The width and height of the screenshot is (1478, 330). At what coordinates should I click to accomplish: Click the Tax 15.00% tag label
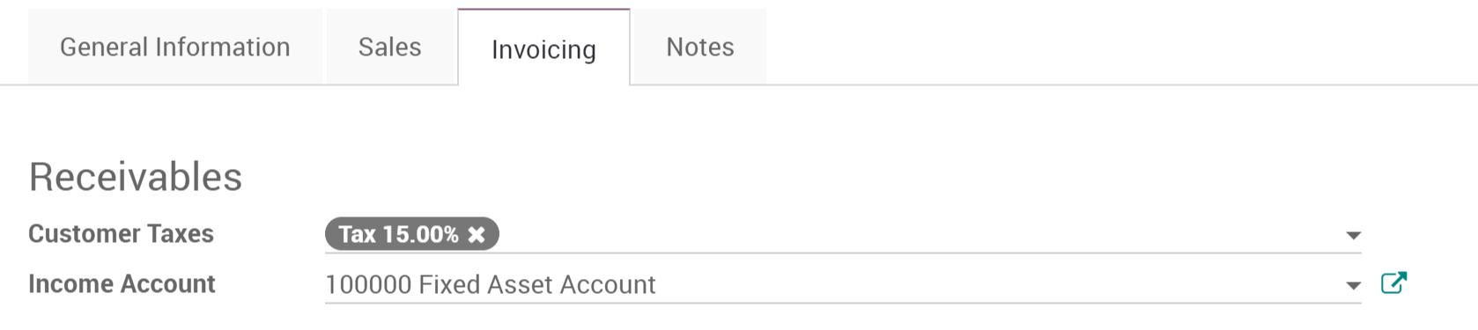[412, 234]
